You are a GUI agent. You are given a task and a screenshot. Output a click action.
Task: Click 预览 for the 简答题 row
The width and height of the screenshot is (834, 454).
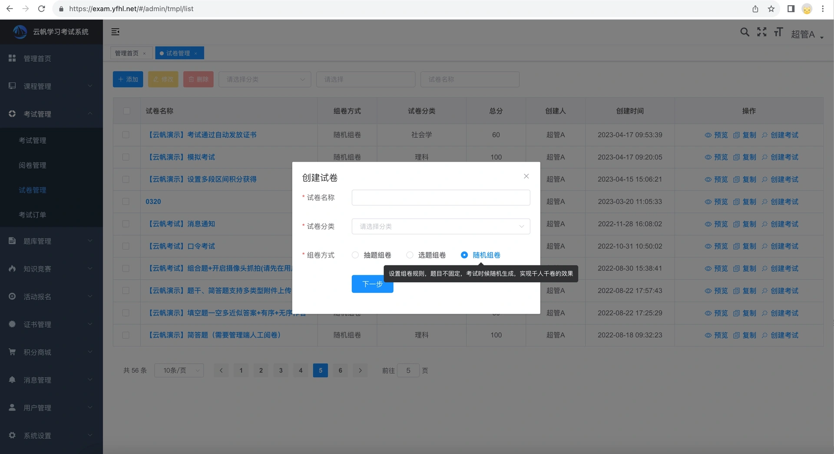716,335
